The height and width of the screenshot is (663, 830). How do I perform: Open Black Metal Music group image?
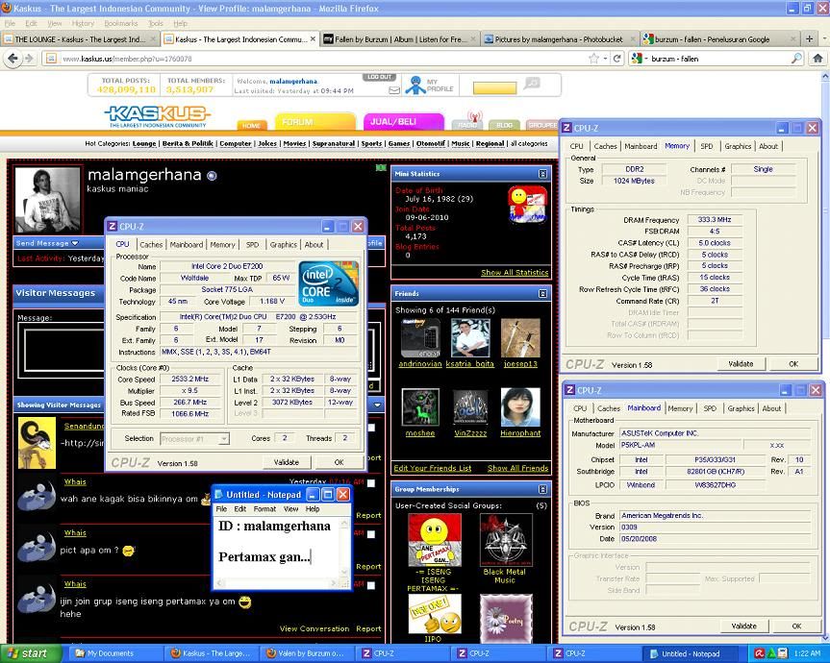click(505, 539)
